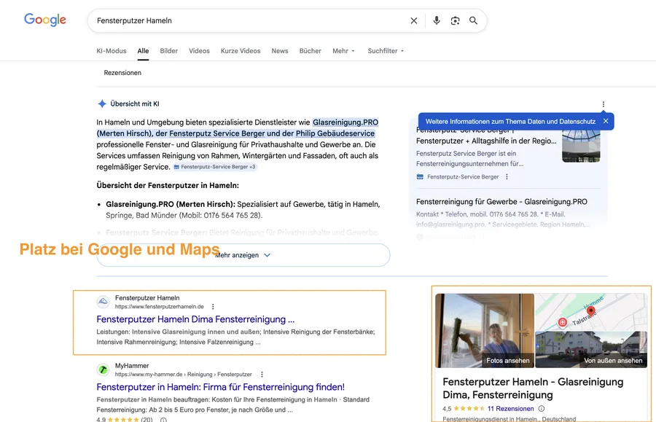Open the 11 Rezensionen reviews link
Viewport: 656px width, 422px height.
click(509, 409)
